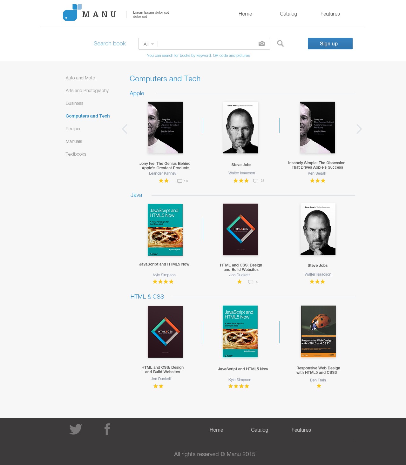Open Features in the footer navigation
This screenshot has width=406, height=465.
[x=301, y=430]
